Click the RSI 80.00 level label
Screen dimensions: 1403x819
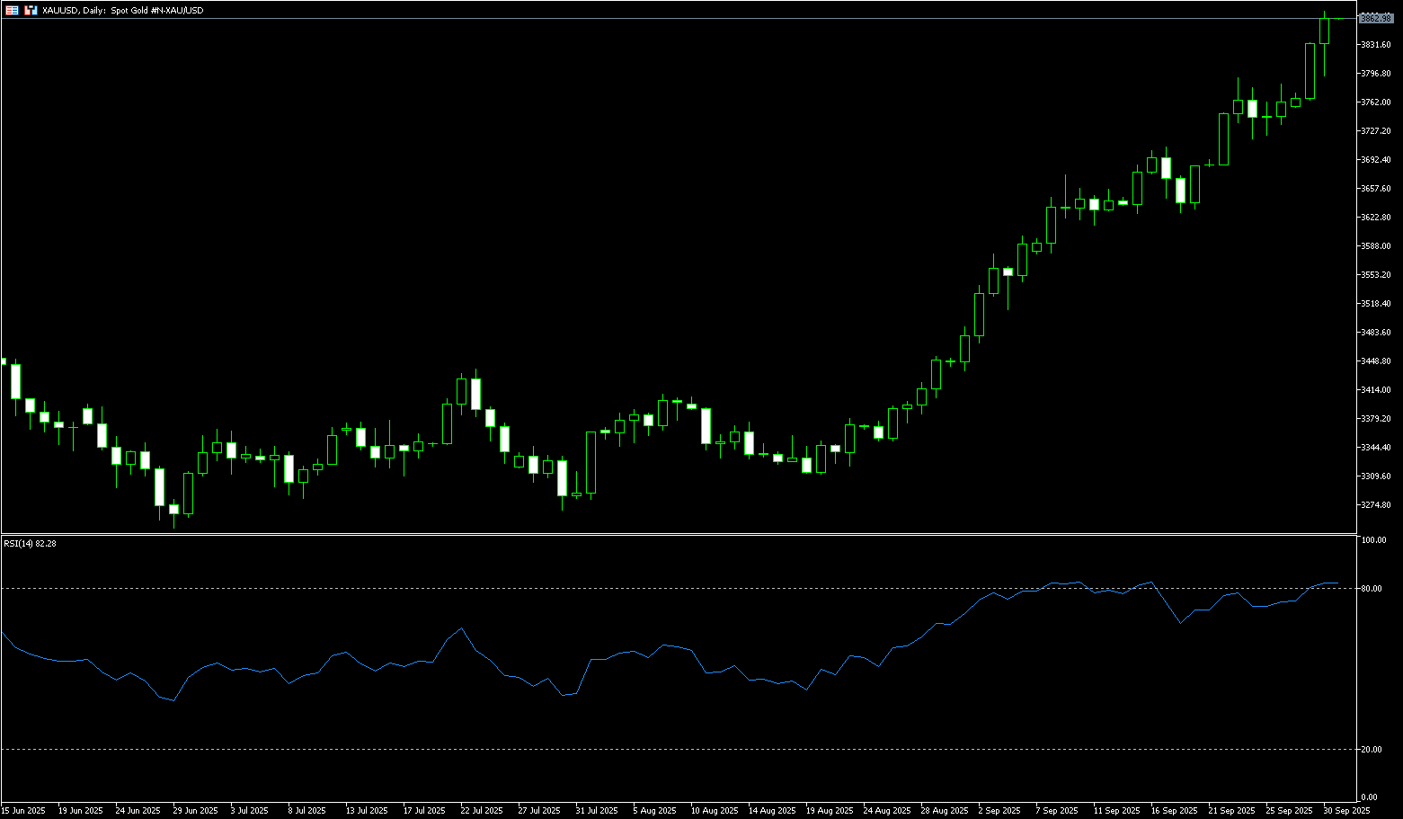(x=1372, y=589)
